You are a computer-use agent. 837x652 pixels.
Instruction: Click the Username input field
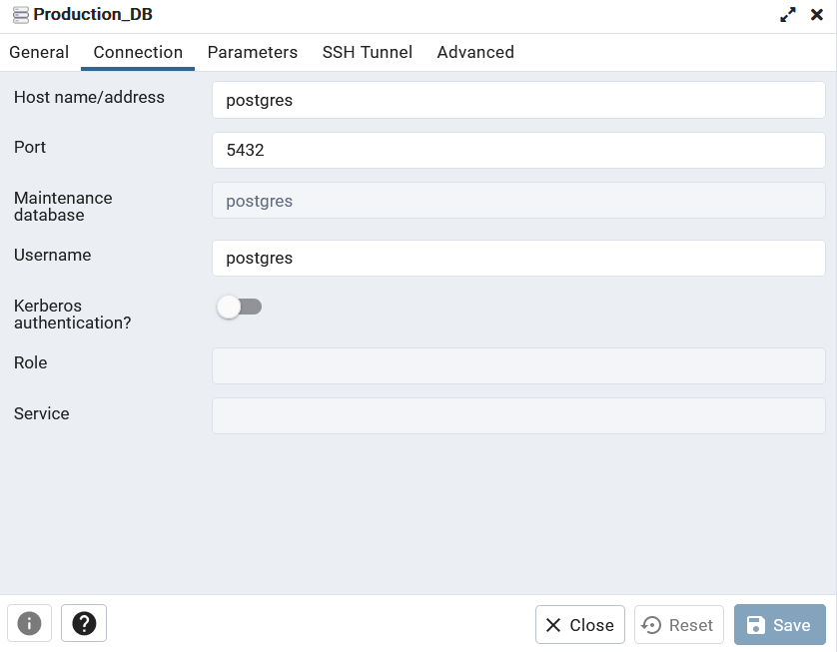[518, 258]
